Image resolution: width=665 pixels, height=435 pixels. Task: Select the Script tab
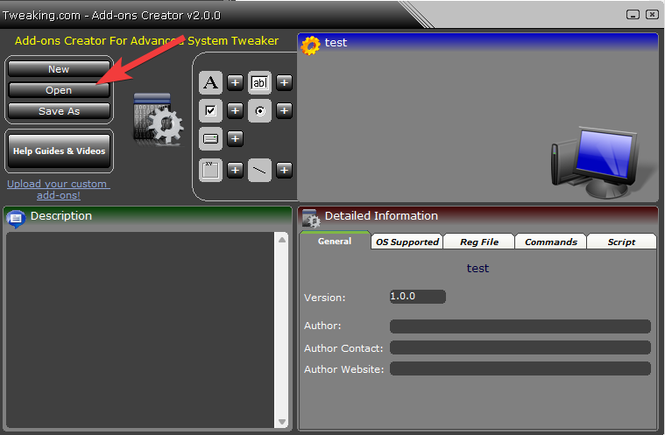pyautogui.click(x=621, y=242)
